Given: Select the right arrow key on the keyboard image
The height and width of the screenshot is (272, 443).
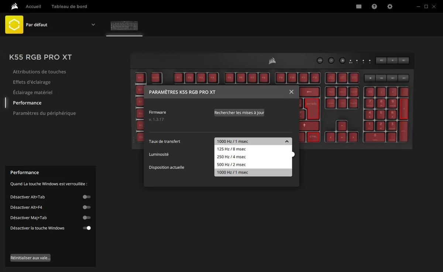Looking at the screenshot, I should click(353, 137).
